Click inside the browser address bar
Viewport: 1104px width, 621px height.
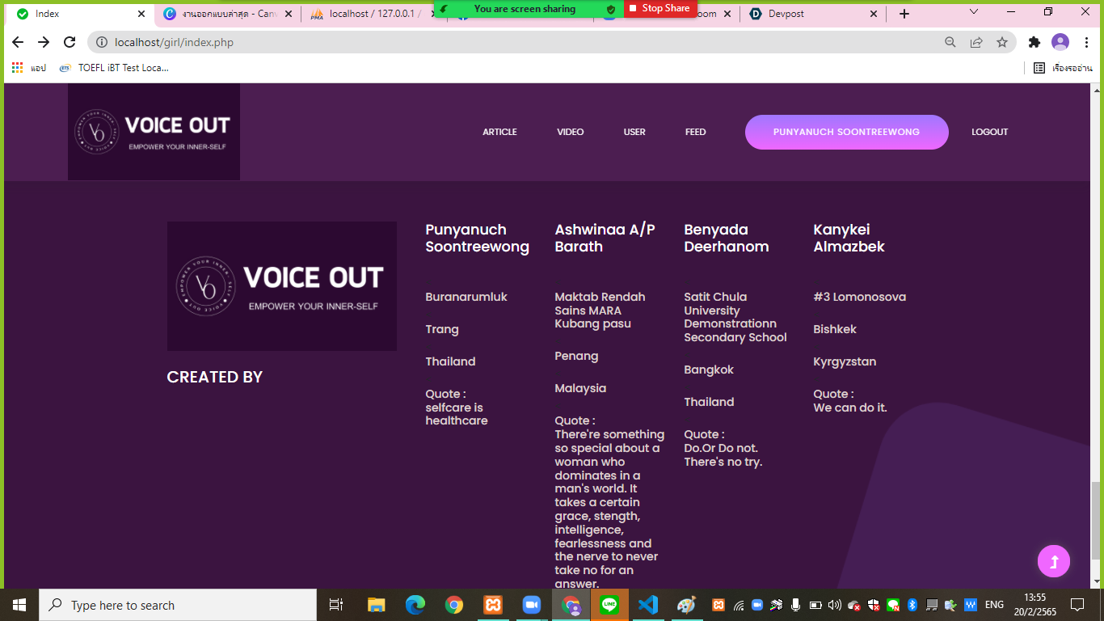pyautogui.click(x=242, y=42)
